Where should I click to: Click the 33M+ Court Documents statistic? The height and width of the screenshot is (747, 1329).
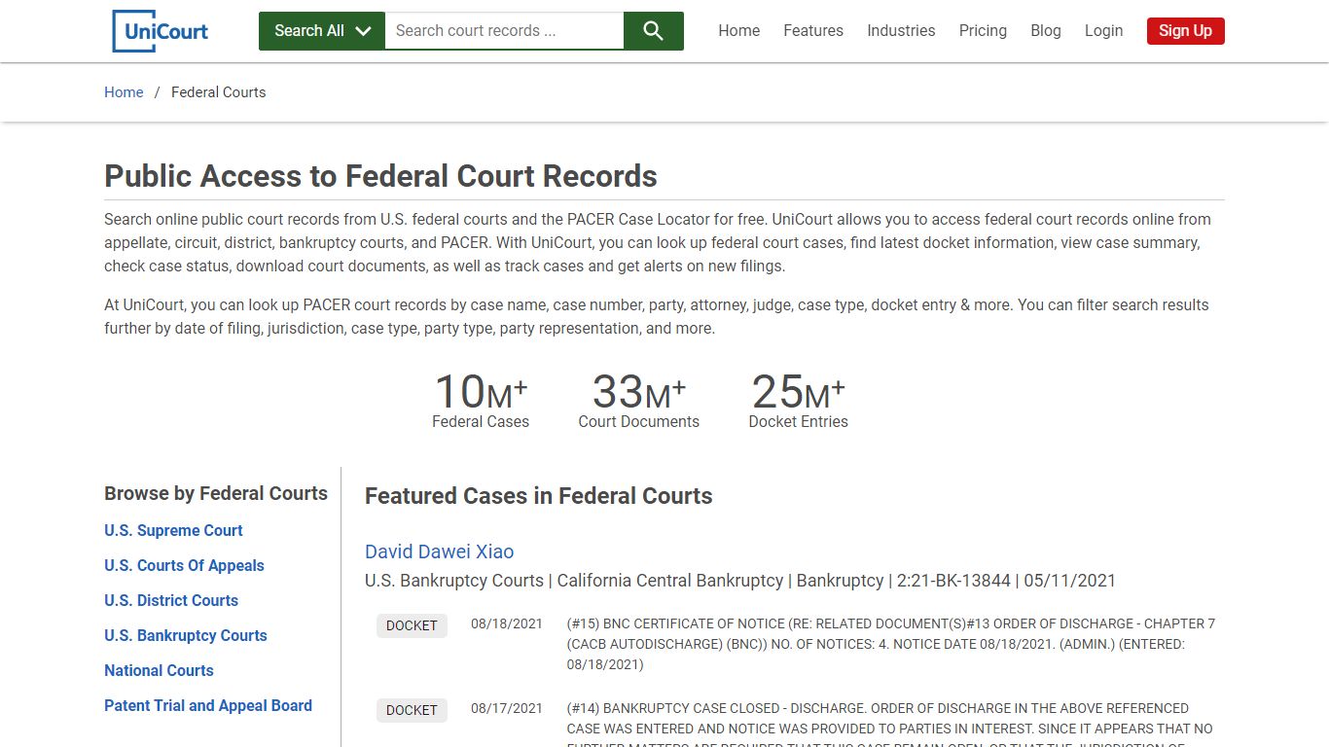click(639, 400)
